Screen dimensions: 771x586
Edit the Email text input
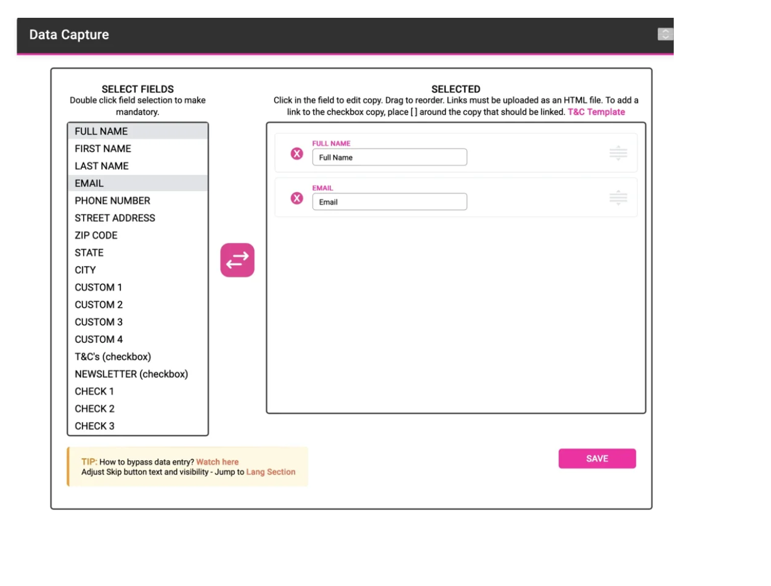389,202
